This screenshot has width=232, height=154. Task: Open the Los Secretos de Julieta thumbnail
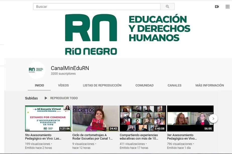point(95,118)
